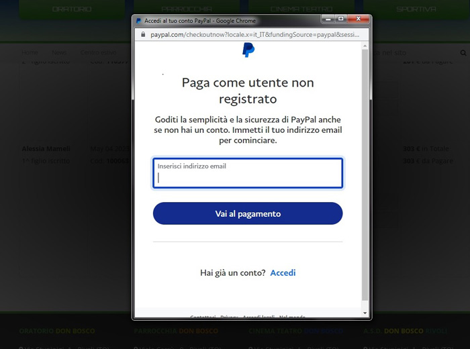470x349 pixels.
Task: Click the 'Paga come utente non registrato' heading
Action: point(248,91)
